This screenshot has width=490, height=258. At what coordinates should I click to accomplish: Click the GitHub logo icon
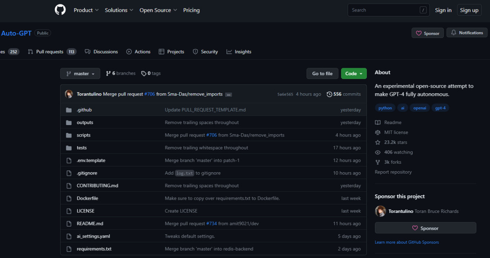point(60,10)
